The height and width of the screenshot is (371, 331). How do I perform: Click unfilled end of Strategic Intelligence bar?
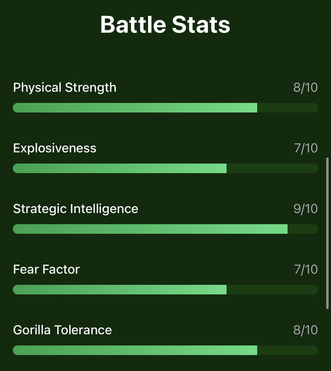click(x=303, y=229)
